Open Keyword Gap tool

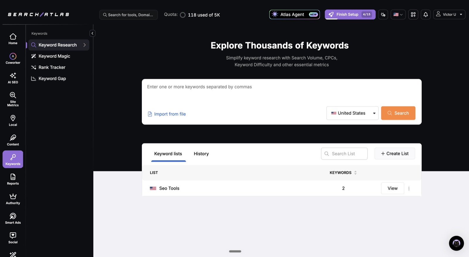tap(52, 79)
